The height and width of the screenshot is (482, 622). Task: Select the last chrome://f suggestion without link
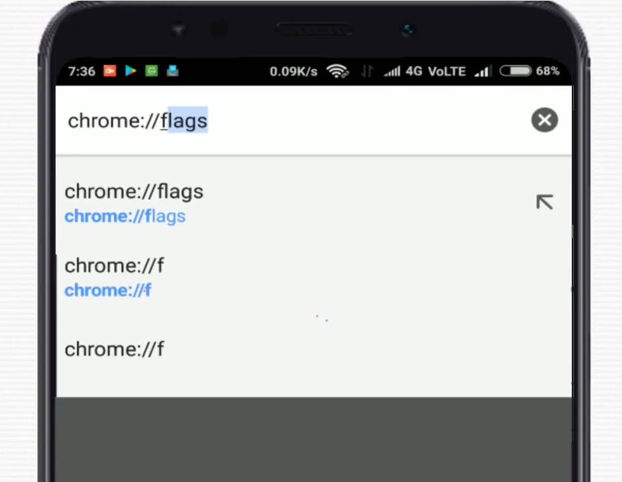point(114,349)
